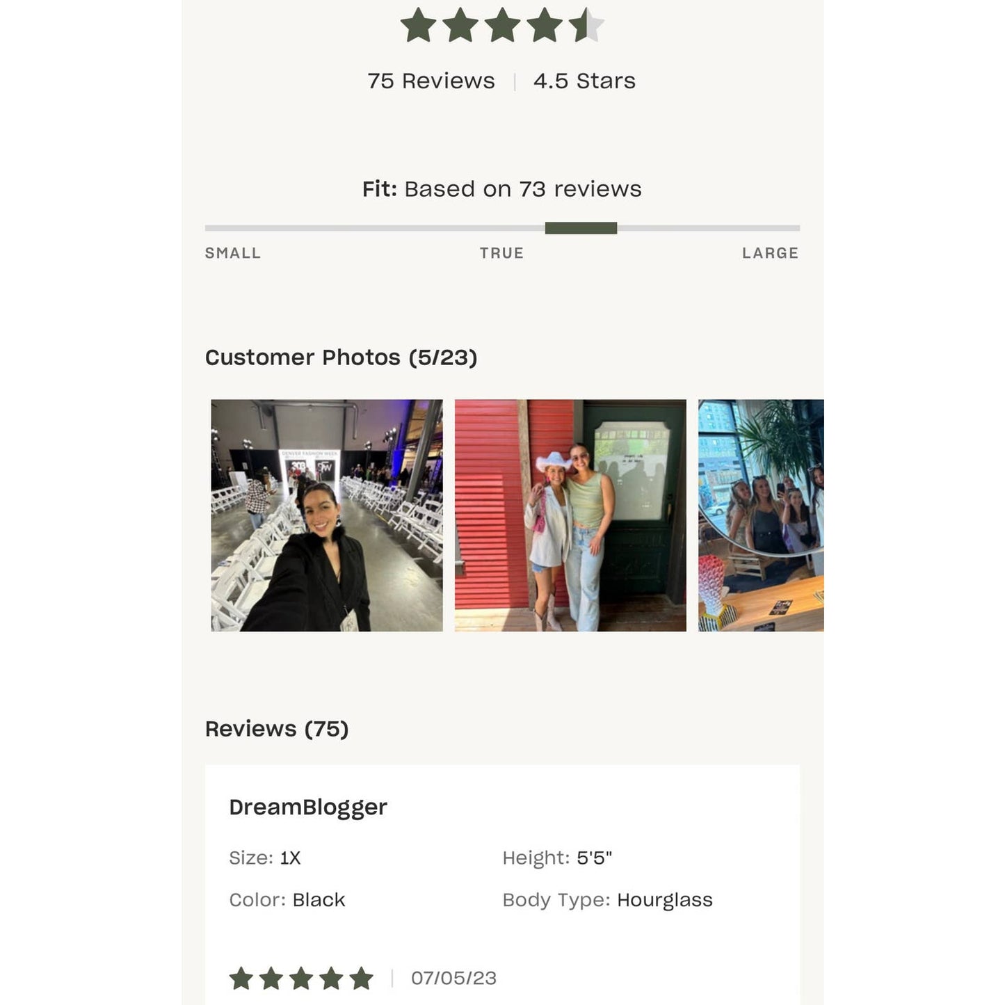Click the first star in overall rating
1005x1005 pixels.
tap(419, 25)
